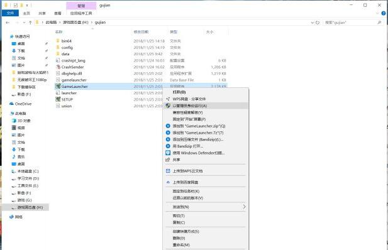This screenshot has height=250, width=388.
Task: Click the chevron after This PC in address path
Action: 60,23
